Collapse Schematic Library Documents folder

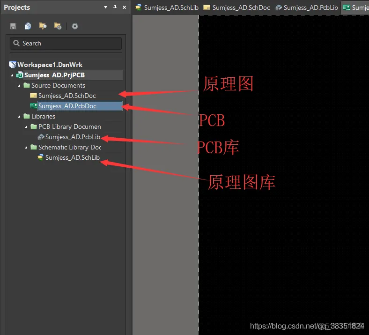point(26,148)
